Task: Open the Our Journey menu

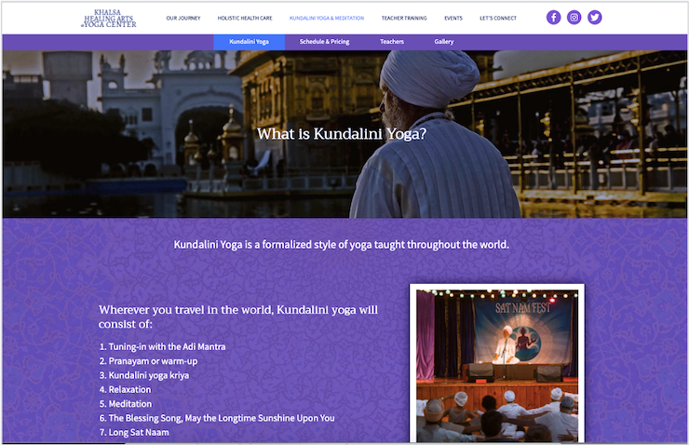Action: (x=183, y=18)
